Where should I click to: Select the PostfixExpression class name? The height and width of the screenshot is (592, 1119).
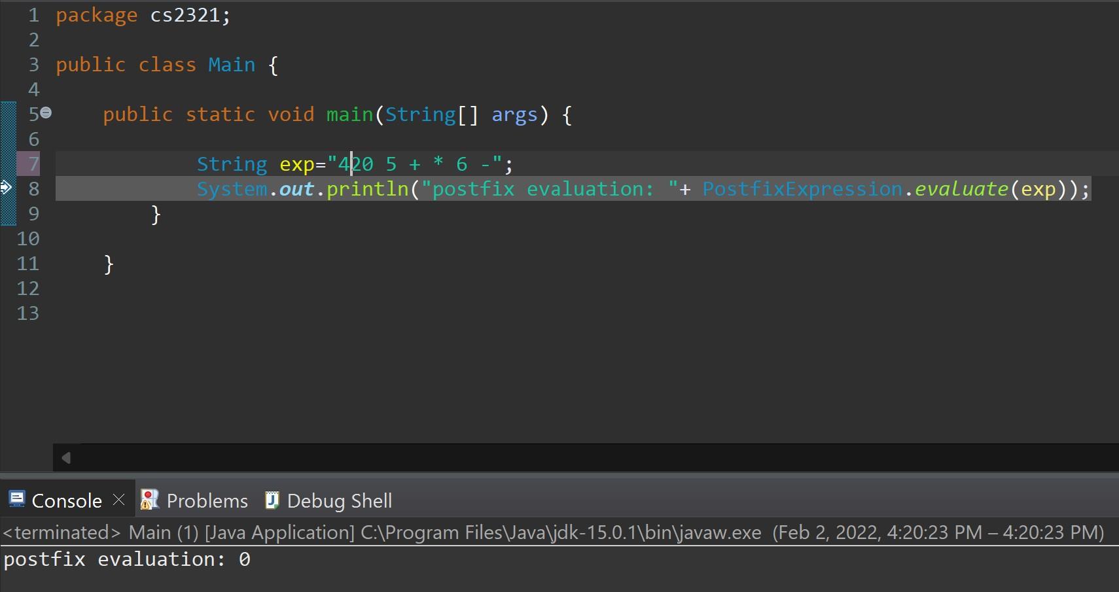[802, 188]
